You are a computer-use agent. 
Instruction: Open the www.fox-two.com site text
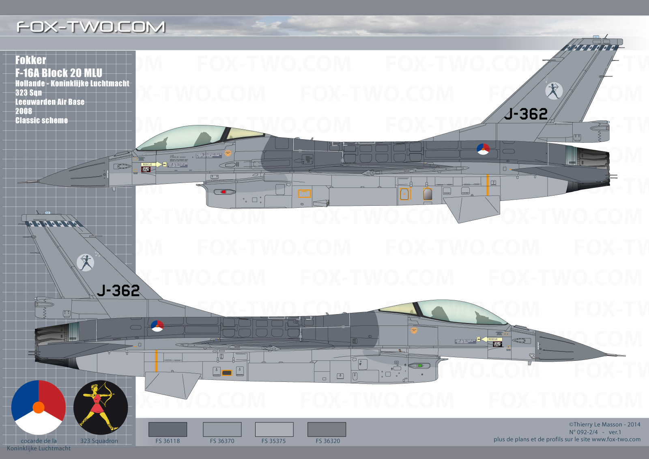[616, 439]
